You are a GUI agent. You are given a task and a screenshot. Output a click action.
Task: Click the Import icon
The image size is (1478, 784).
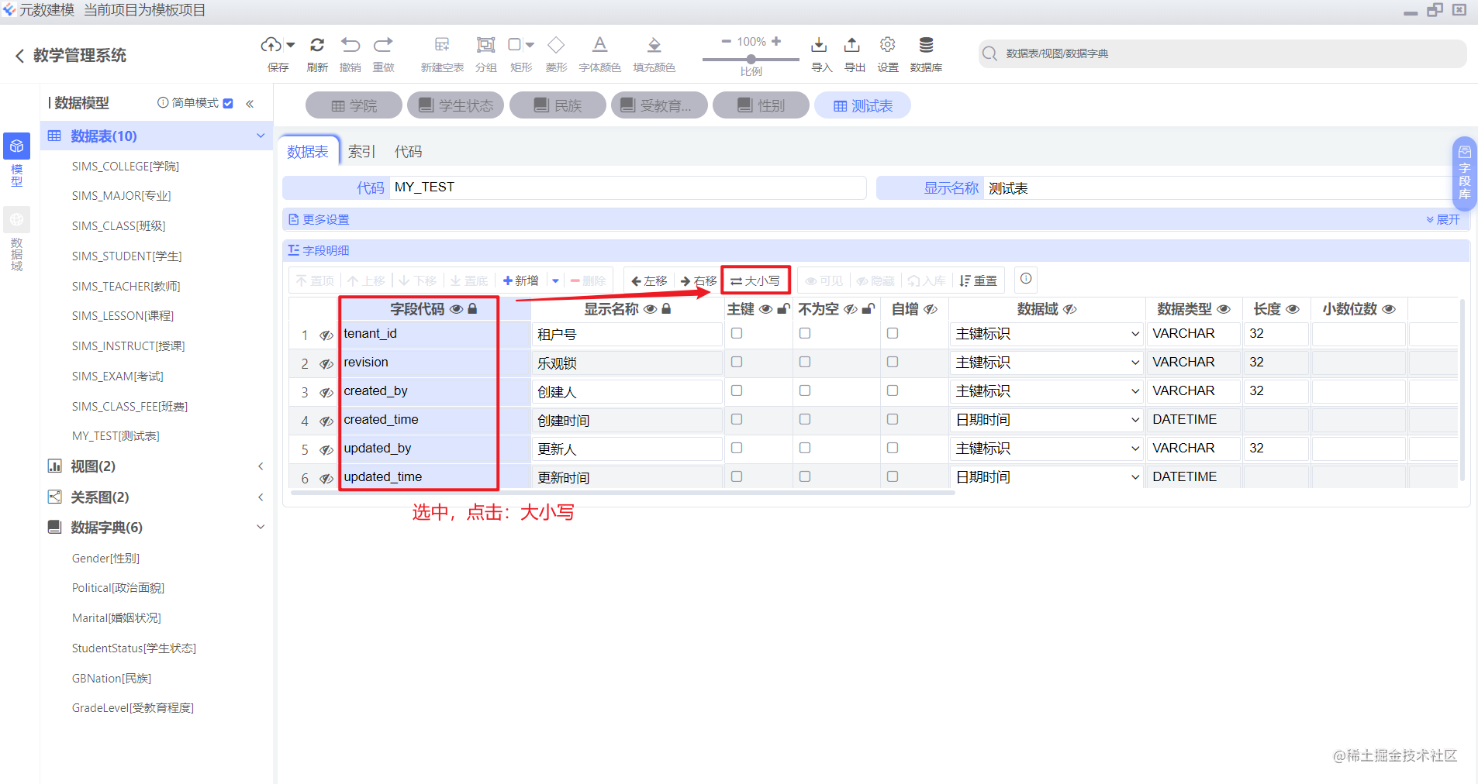coord(819,45)
